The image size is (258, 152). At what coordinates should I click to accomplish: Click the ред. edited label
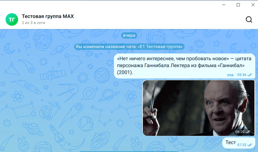coord(230,75)
